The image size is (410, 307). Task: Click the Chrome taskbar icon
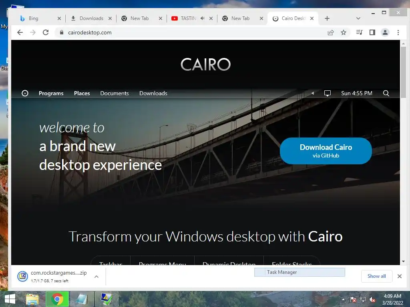(x=57, y=299)
